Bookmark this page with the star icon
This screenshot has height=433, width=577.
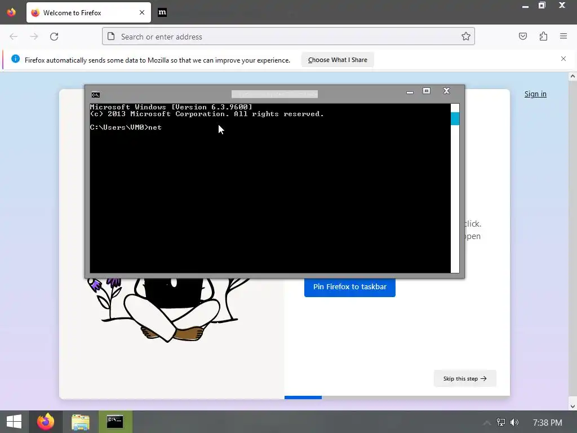point(465,36)
